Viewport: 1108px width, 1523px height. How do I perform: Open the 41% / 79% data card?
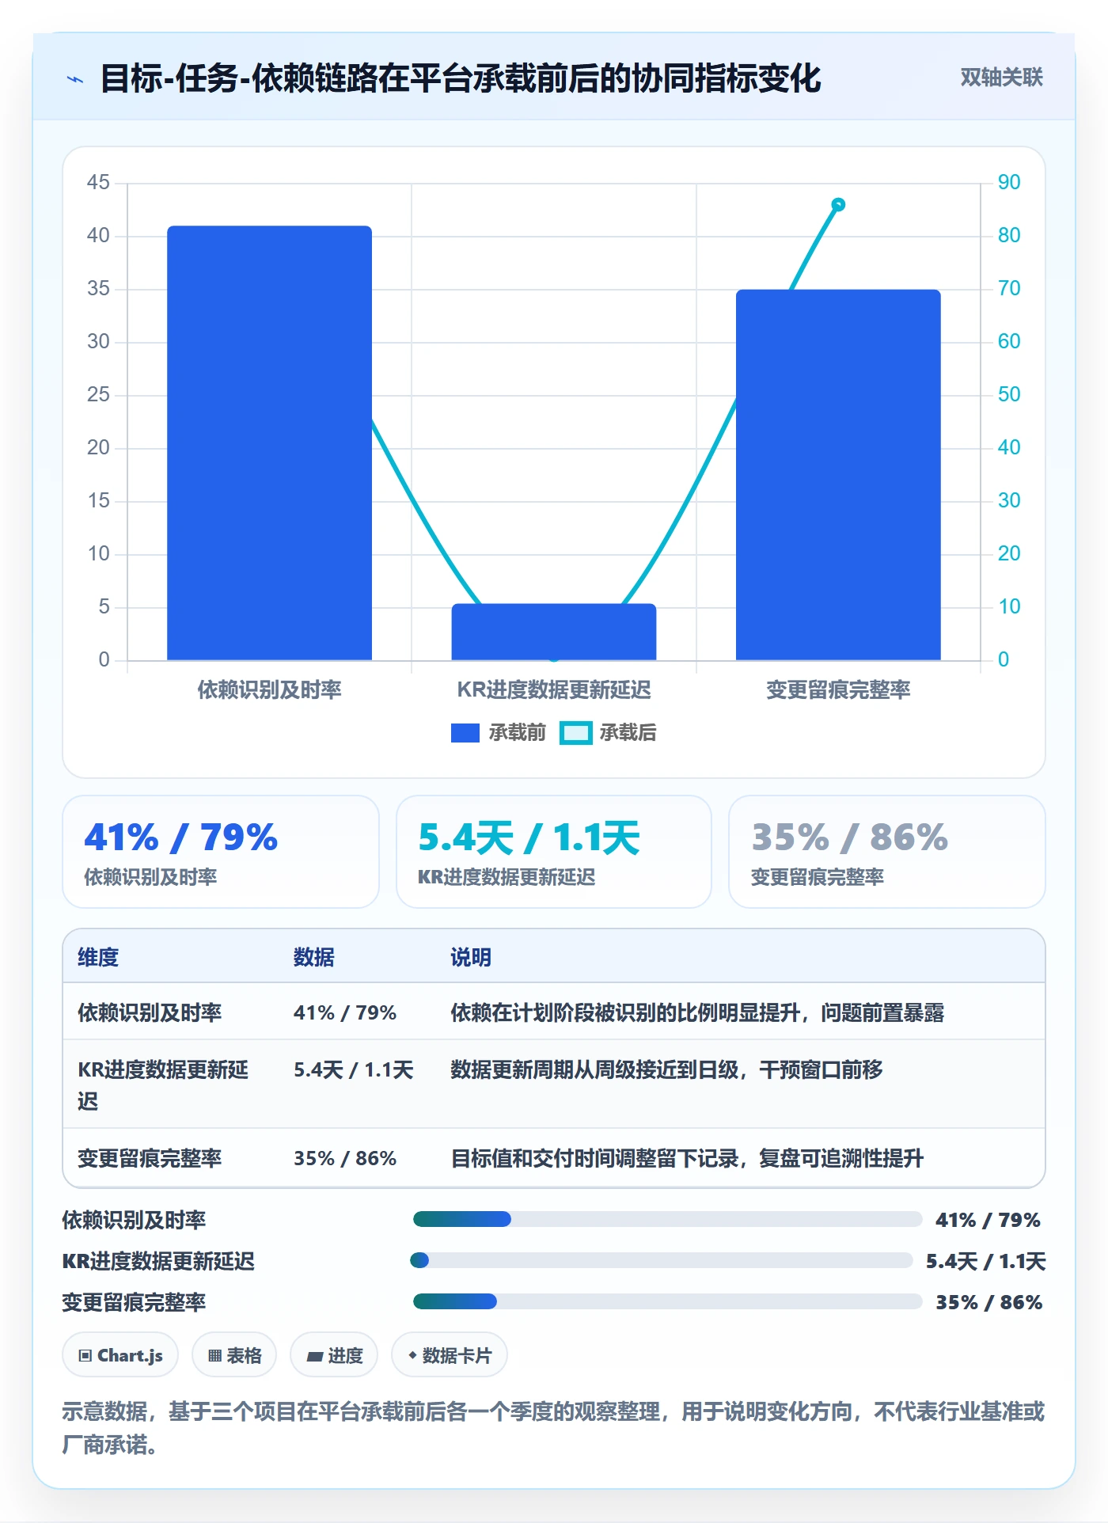point(221,852)
